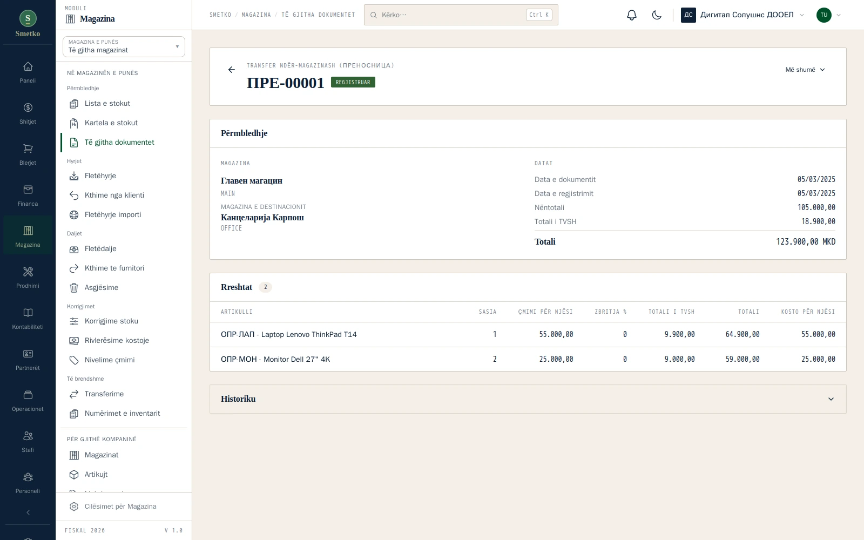Collapse the sidebar with chevron
864x540 pixels.
pos(28,512)
